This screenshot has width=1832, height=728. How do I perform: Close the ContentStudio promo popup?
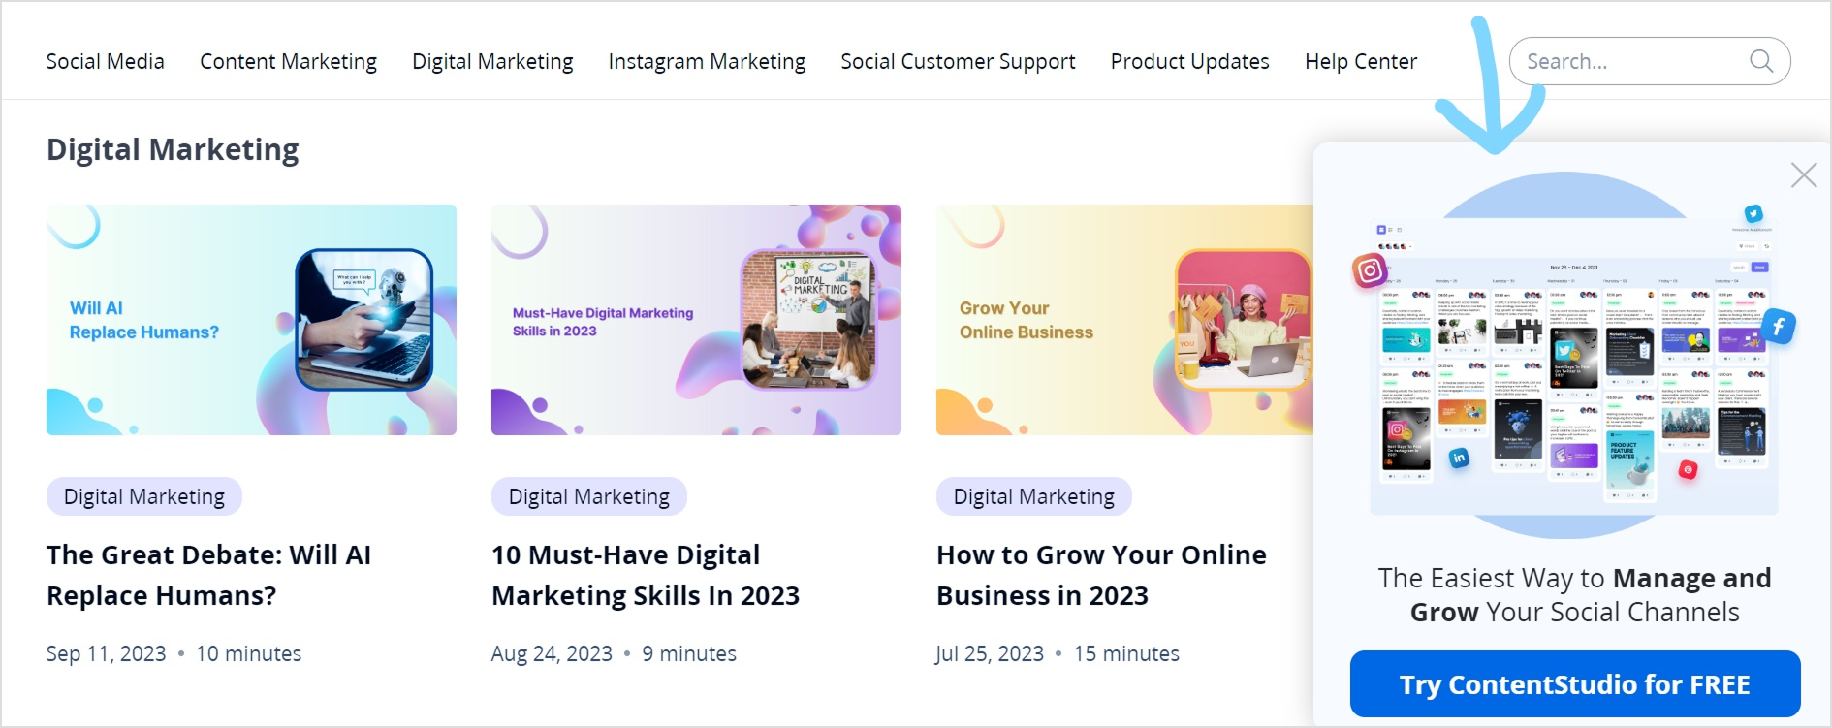click(1804, 175)
